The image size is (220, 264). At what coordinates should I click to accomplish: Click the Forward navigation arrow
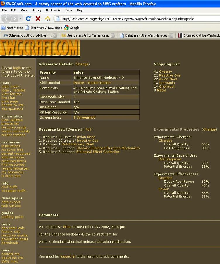pos(14,19)
